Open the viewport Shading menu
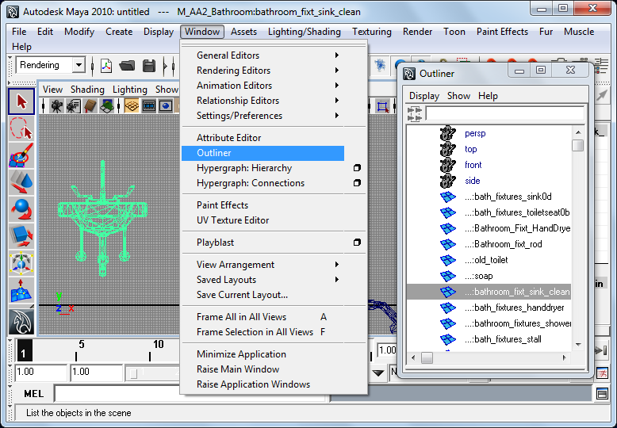 click(x=87, y=90)
